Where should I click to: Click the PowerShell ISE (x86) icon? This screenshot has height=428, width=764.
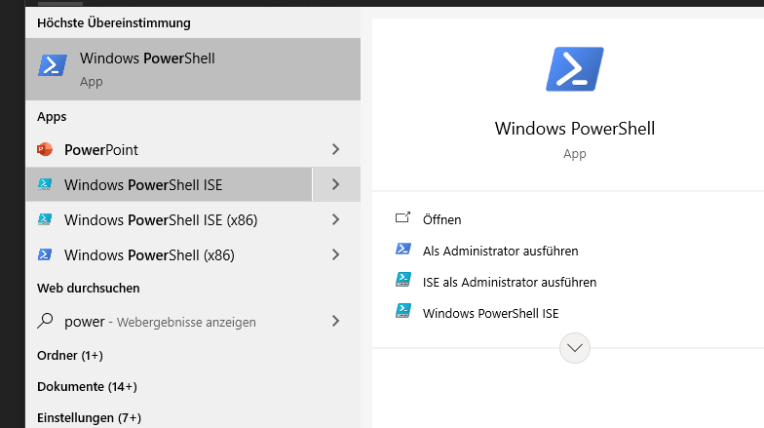45,219
